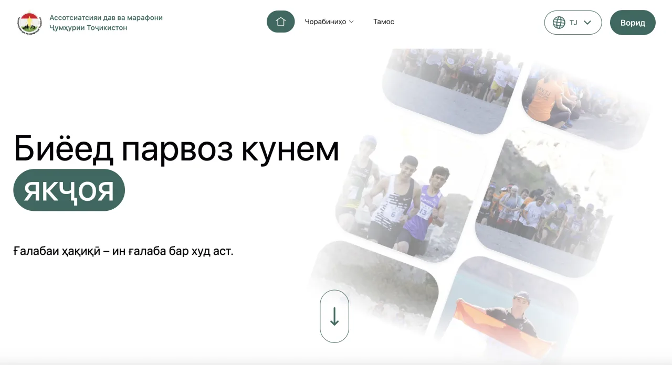Click the ЯКҶОЯ highlighted badge
Image resolution: width=672 pixels, height=365 pixels.
point(69,190)
